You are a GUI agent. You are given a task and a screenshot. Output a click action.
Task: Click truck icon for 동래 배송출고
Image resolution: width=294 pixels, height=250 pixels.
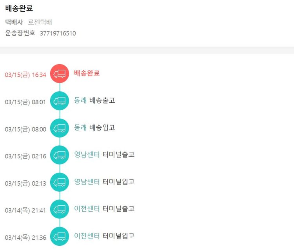pos(60,101)
